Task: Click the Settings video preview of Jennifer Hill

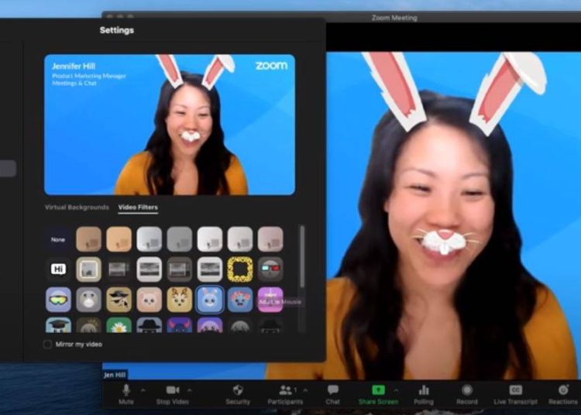Action: pyautogui.click(x=170, y=125)
